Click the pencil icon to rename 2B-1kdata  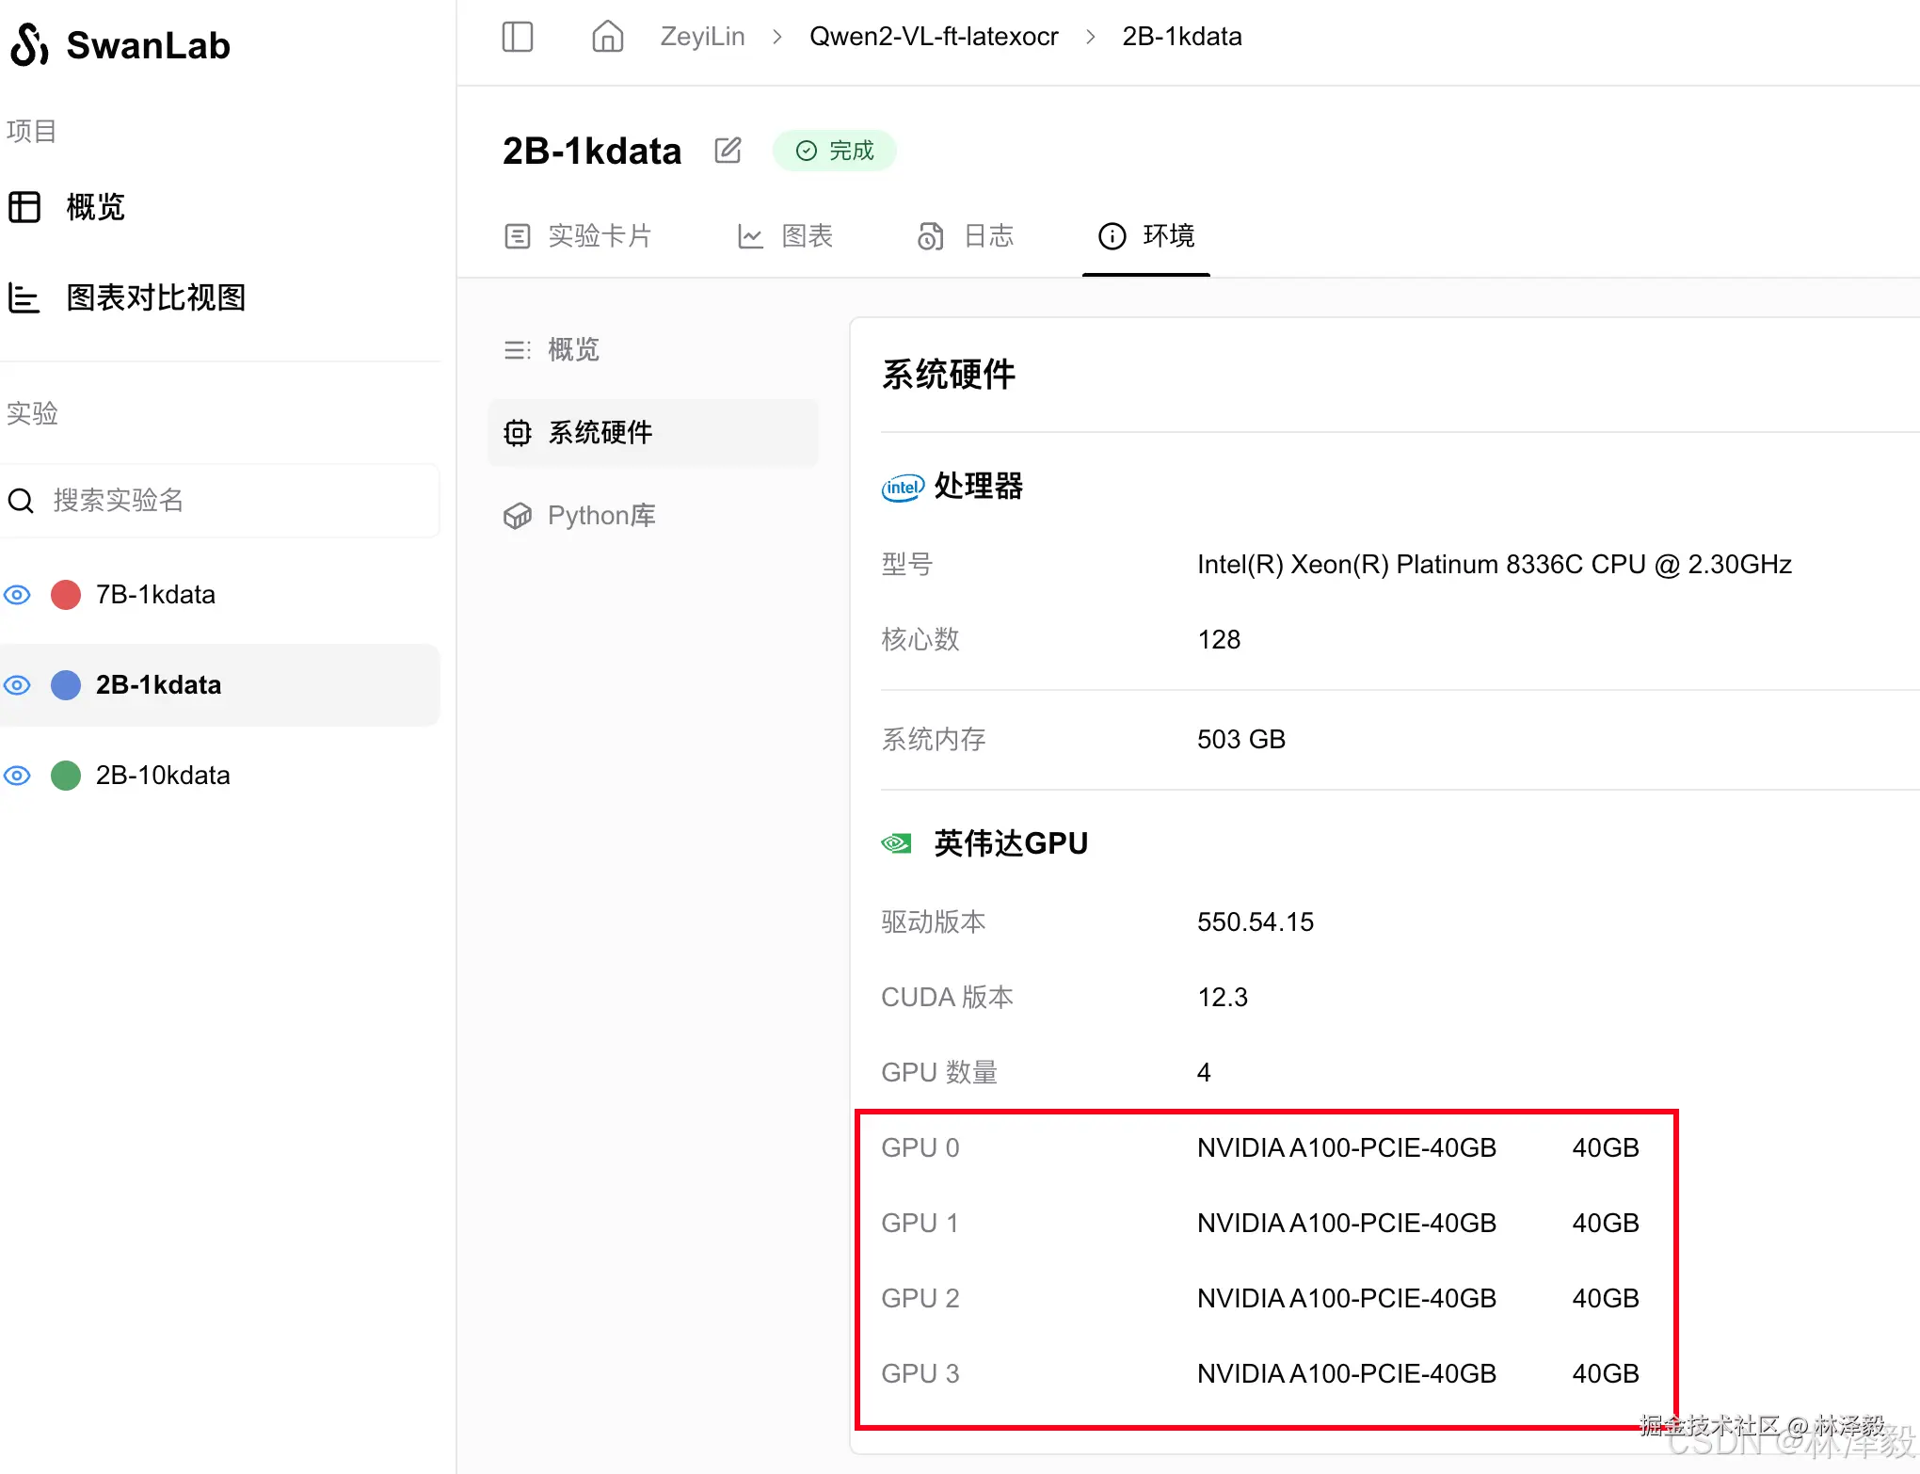(x=726, y=150)
